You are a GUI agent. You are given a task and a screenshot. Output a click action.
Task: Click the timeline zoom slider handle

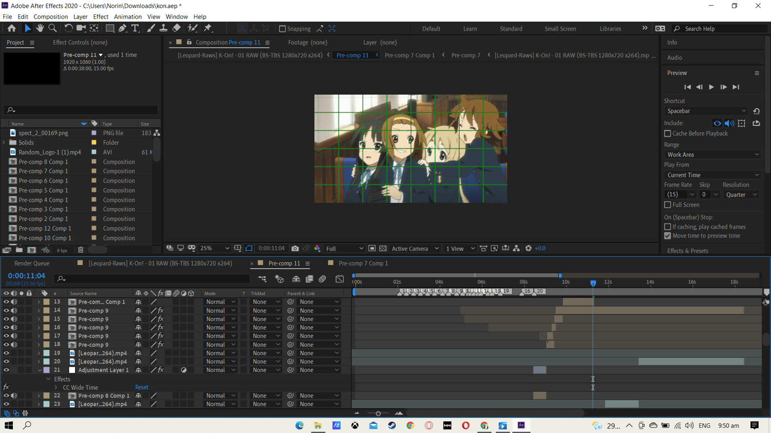click(378, 413)
